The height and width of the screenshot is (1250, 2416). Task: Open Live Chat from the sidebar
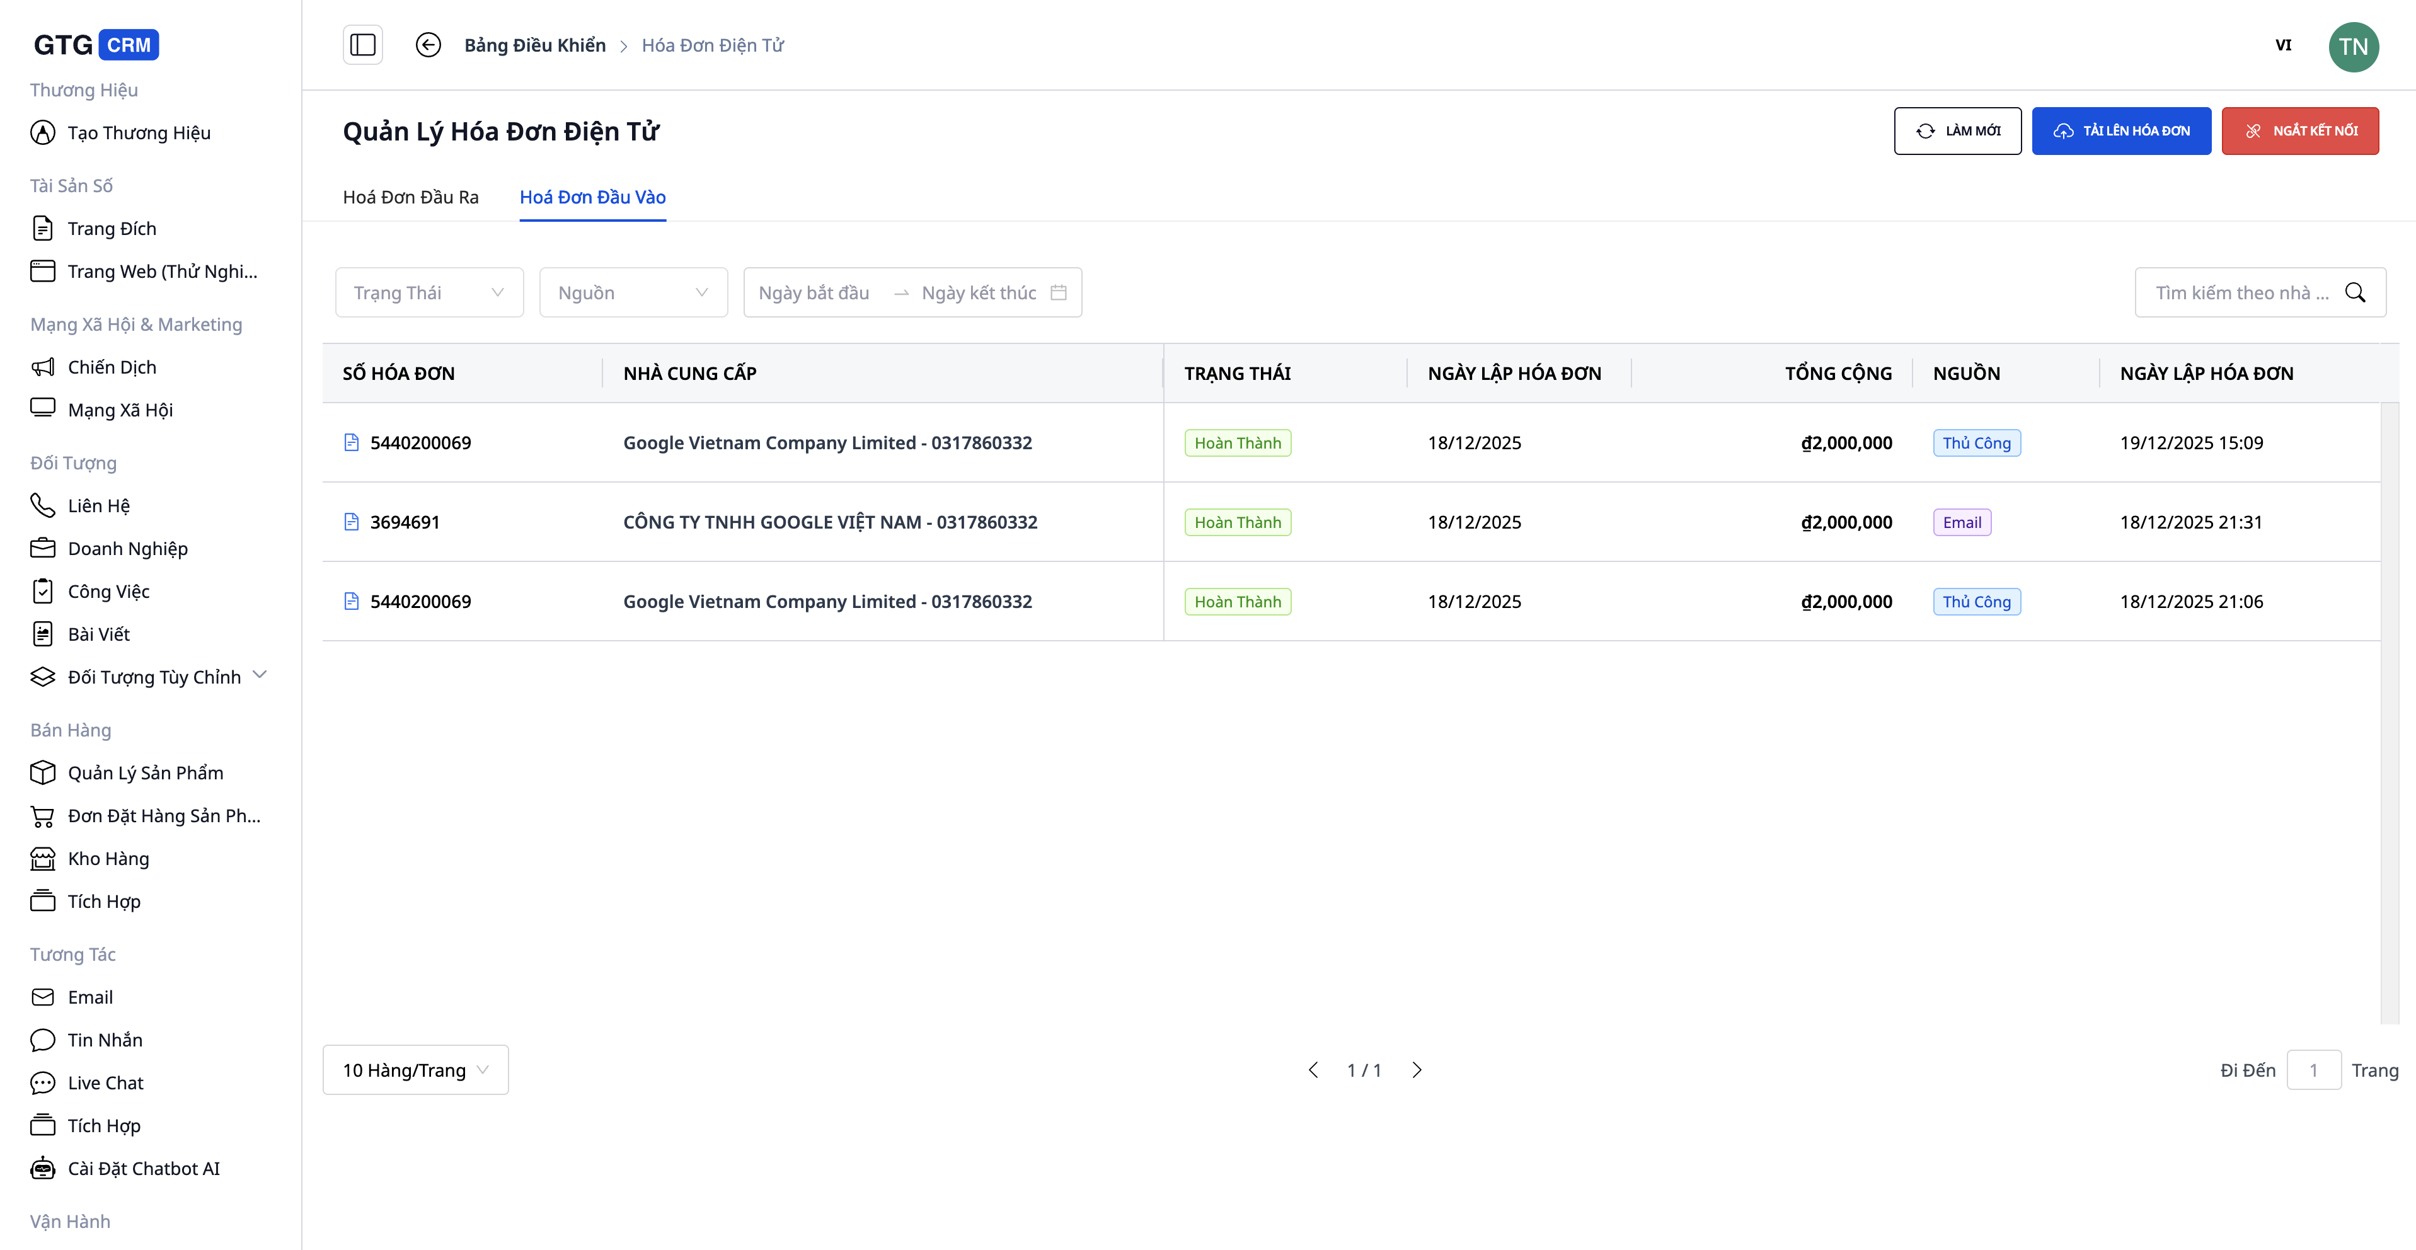105,1082
